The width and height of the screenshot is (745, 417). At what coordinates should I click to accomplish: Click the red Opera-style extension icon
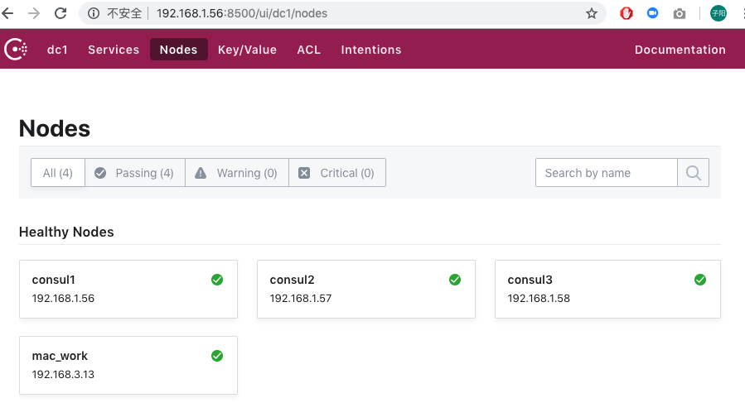pyautogui.click(x=626, y=13)
